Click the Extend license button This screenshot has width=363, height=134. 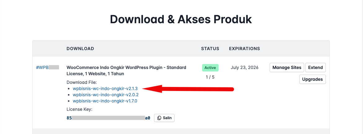pos(315,67)
